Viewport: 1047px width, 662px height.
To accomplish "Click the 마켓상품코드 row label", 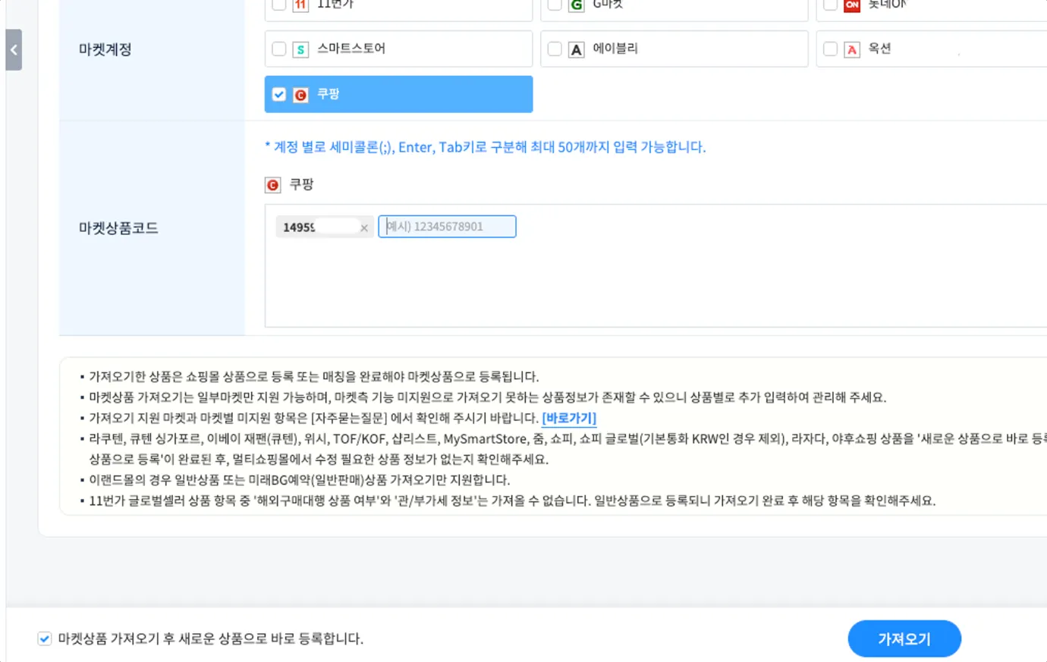I will coord(118,228).
